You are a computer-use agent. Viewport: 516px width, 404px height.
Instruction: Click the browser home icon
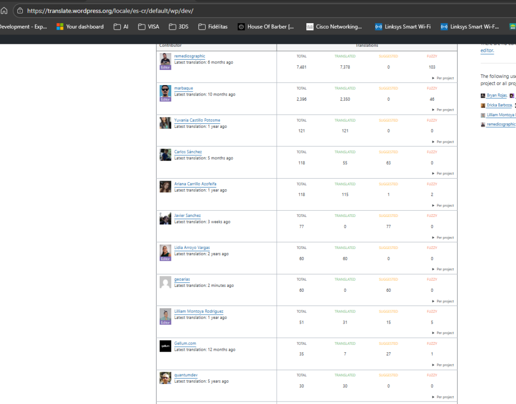(4, 11)
